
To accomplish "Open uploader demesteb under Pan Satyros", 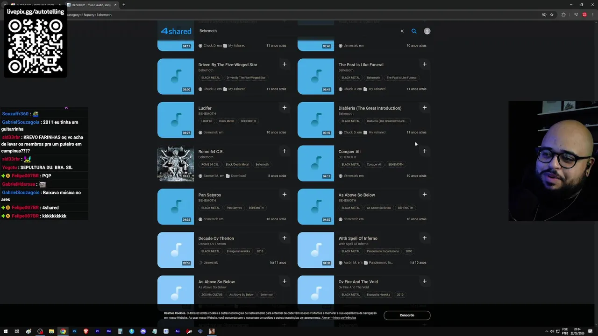I will coord(211,219).
